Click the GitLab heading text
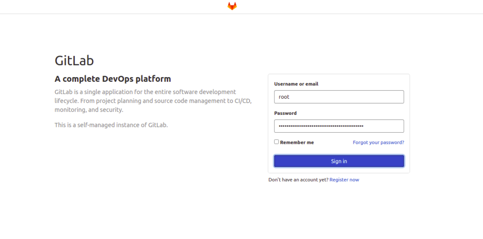 74,61
